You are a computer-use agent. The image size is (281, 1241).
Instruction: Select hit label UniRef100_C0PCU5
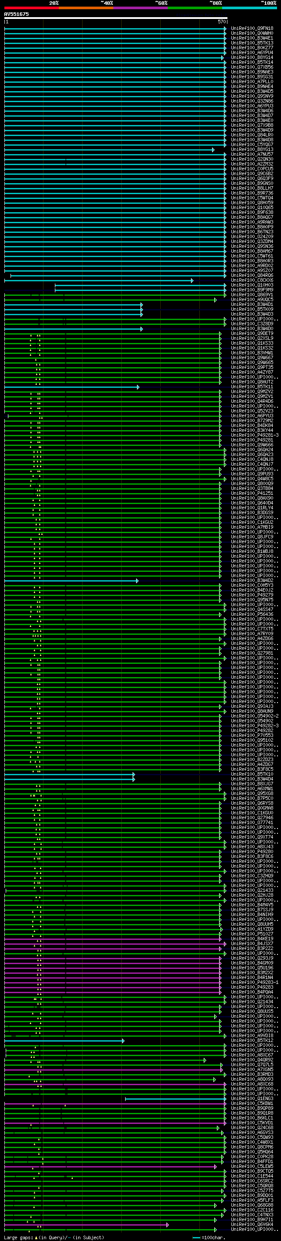pyautogui.click(x=252, y=169)
